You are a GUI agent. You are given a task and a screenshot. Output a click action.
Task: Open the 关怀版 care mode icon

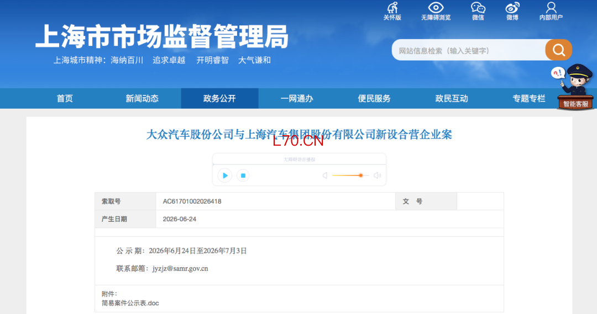tap(392, 10)
